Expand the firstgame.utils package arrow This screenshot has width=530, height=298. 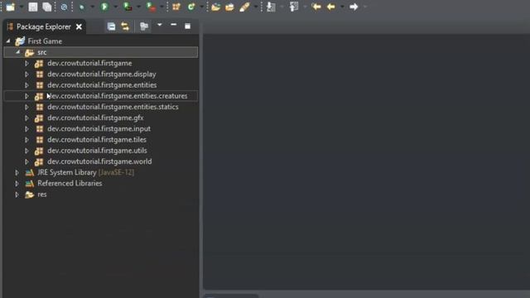click(26, 151)
